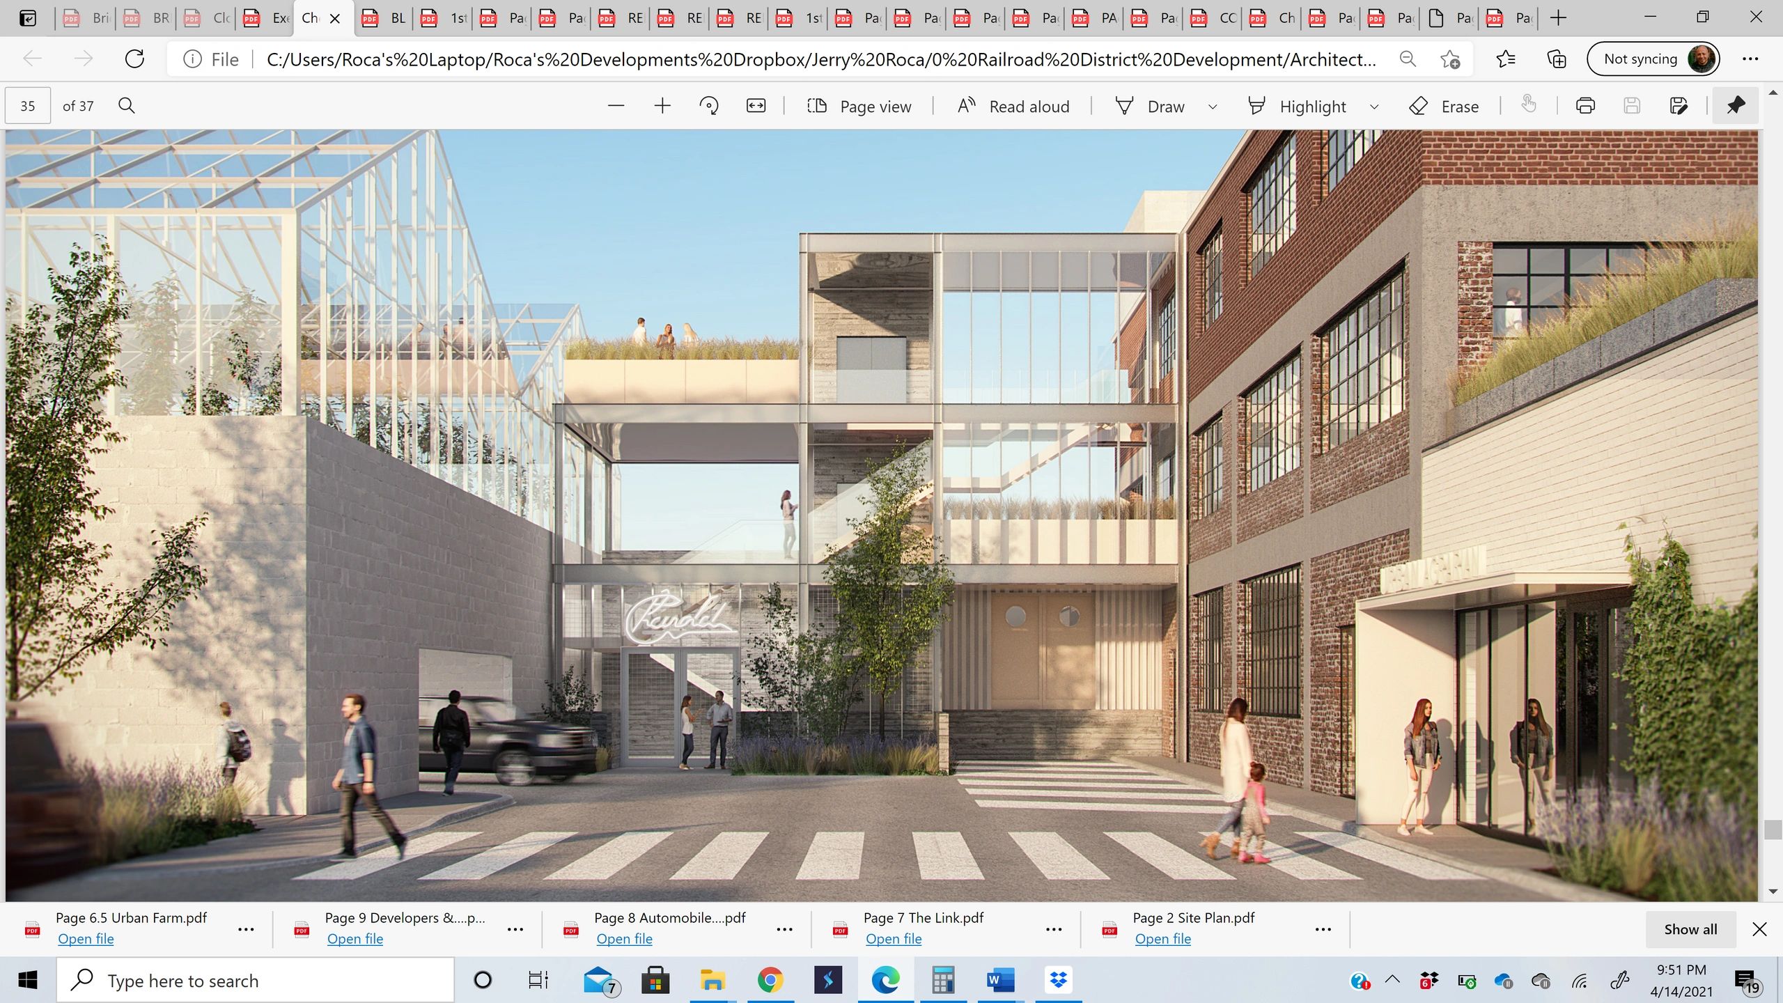Open file link for Page 6.5 Urban Farm.pdf
This screenshot has height=1003, width=1783.
point(86,939)
